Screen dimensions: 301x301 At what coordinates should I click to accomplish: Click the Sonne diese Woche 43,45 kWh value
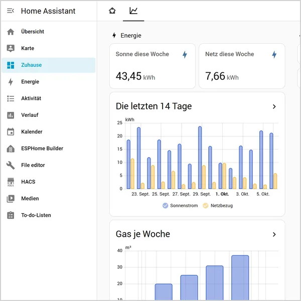(x=135, y=76)
